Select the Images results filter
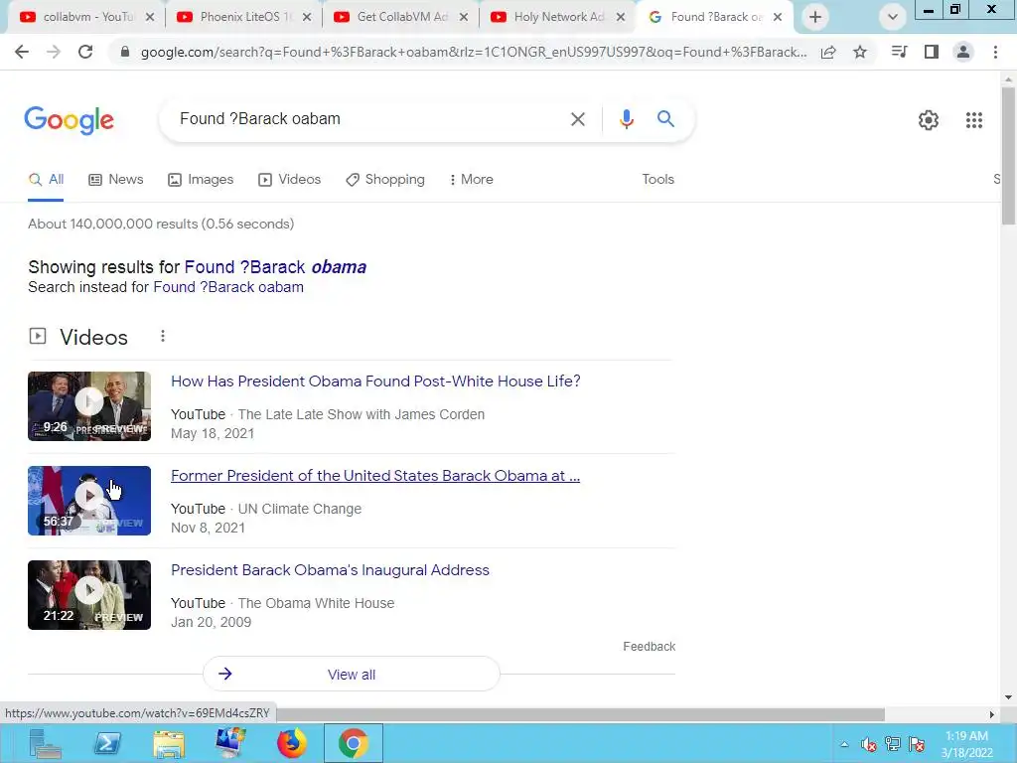The width and height of the screenshot is (1017, 763). click(201, 179)
